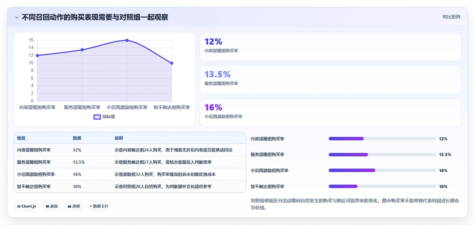
Task: Click the 数据卡片 tag chip
Action: (x=99, y=206)
